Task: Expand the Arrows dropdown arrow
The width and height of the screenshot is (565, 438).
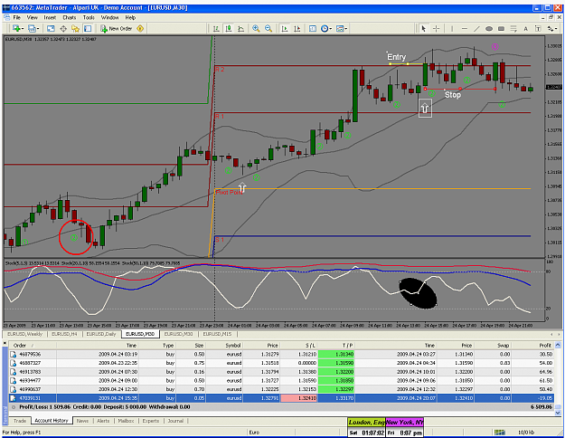Action: 556,29
